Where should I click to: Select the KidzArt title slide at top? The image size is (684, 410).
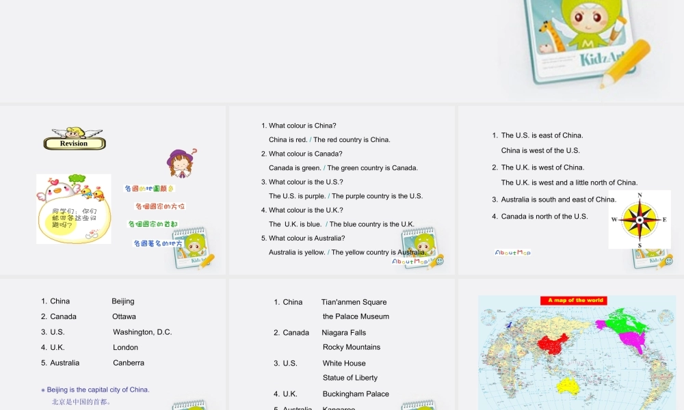(342, 51)
